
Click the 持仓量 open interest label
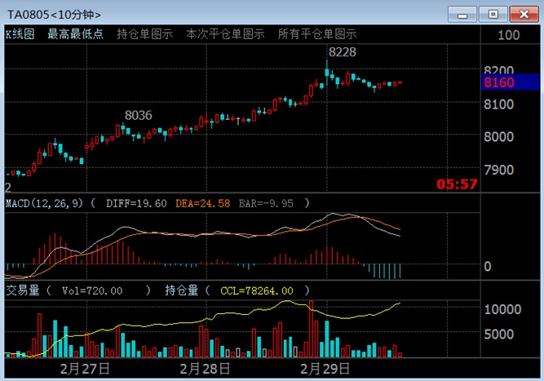point(181,290)
